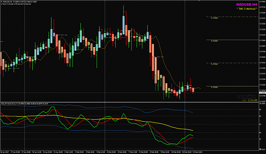This screenshot has width=266, height=154.
Task: Select the chart shift marker triangle at top
Action: tap(199, 1)
